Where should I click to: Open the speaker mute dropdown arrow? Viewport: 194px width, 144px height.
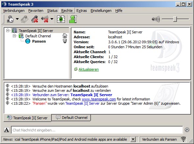click(x=52, y=19)
